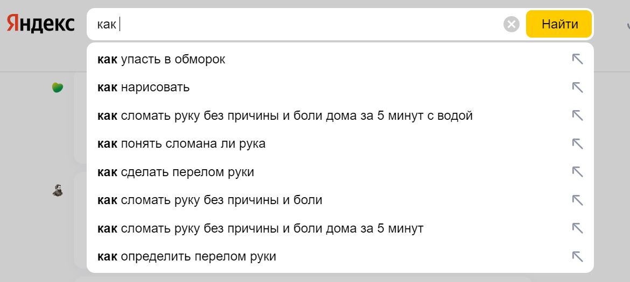Open the Яндекс logo homepage link
630x282 pixels.
pos(40,23)
